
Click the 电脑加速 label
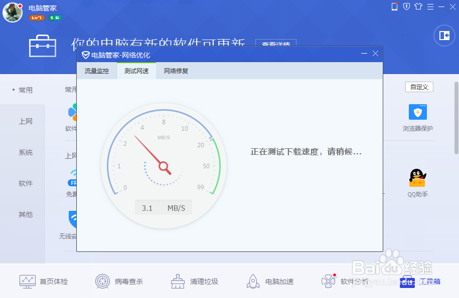coord(279,281)
